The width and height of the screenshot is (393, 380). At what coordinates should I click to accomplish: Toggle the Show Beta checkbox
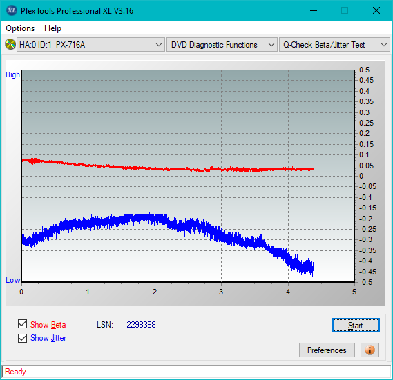(22, 324)
